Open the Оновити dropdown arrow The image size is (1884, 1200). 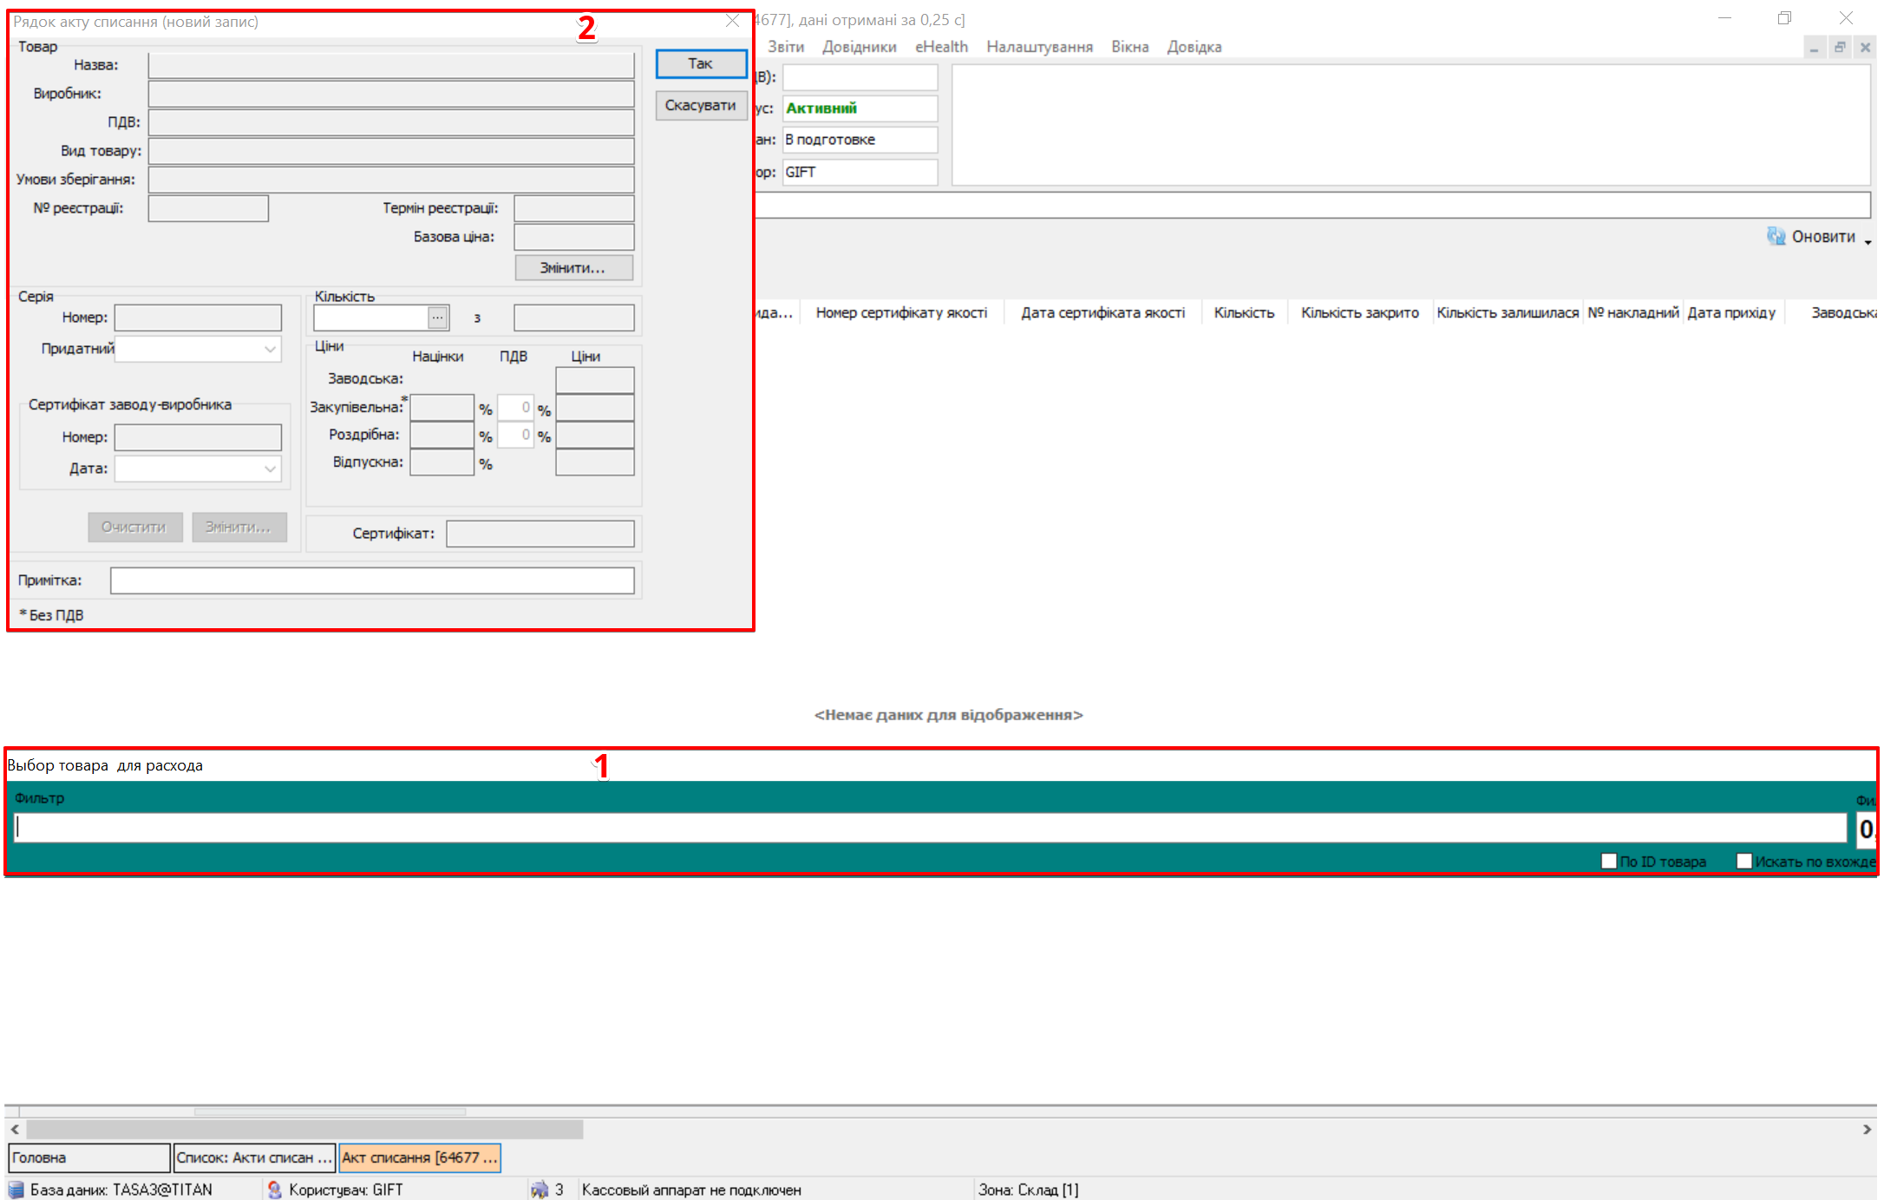pos(1868,242)
